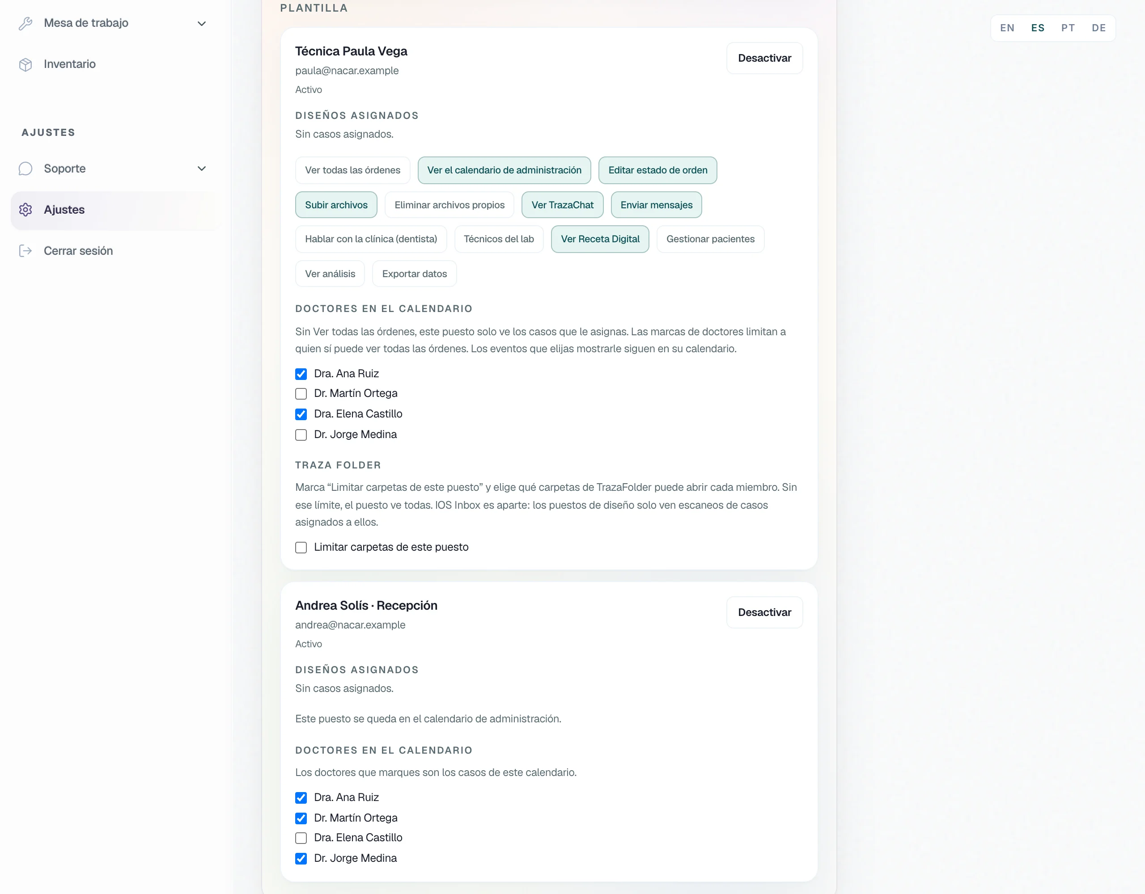Toggle Técnicos del lab permission
Image resolution: width=1145 pixels, height=894 pixels.
499,240
